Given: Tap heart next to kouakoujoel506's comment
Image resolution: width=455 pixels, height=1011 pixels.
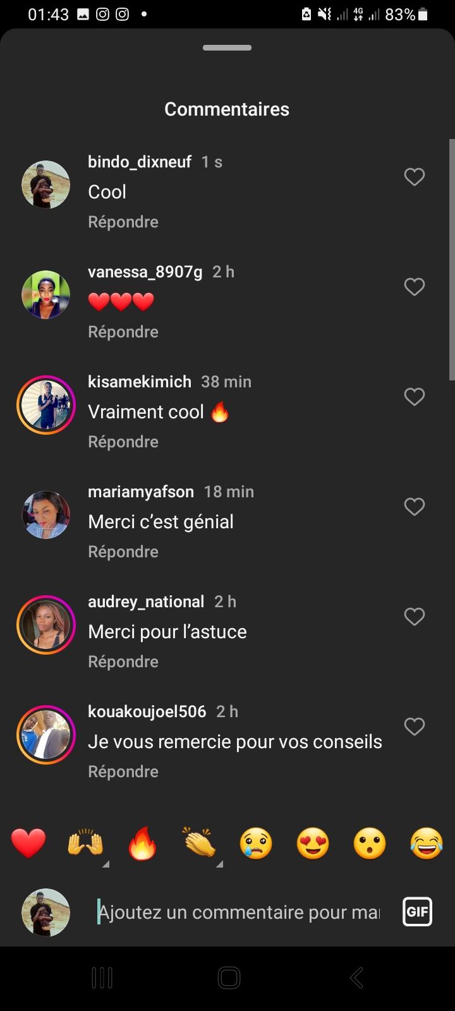Looking at the screenshot, I should (415, 727).
